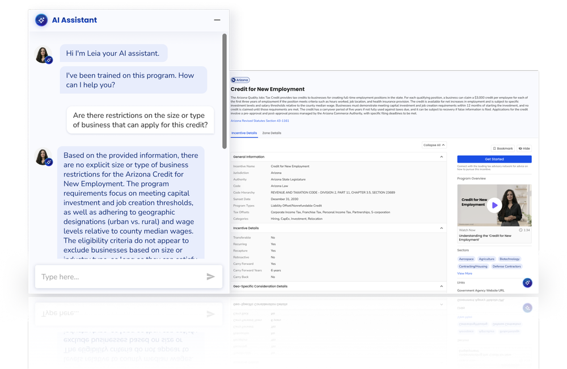Select the Aerospace sector tag

point(466,259)
